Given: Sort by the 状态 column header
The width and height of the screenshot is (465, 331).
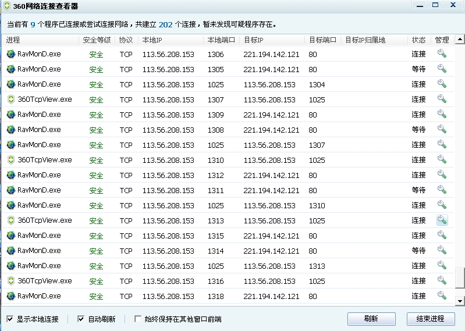Looking at the screenshot, I should click(x=419, y=40).
